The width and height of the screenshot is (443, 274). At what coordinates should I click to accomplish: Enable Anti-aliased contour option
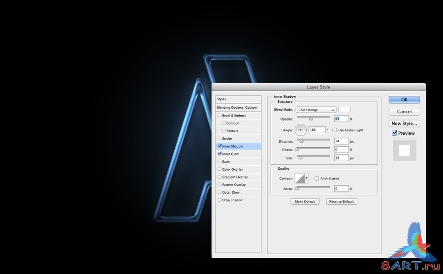pyautogui.click(x=316, y=178)
